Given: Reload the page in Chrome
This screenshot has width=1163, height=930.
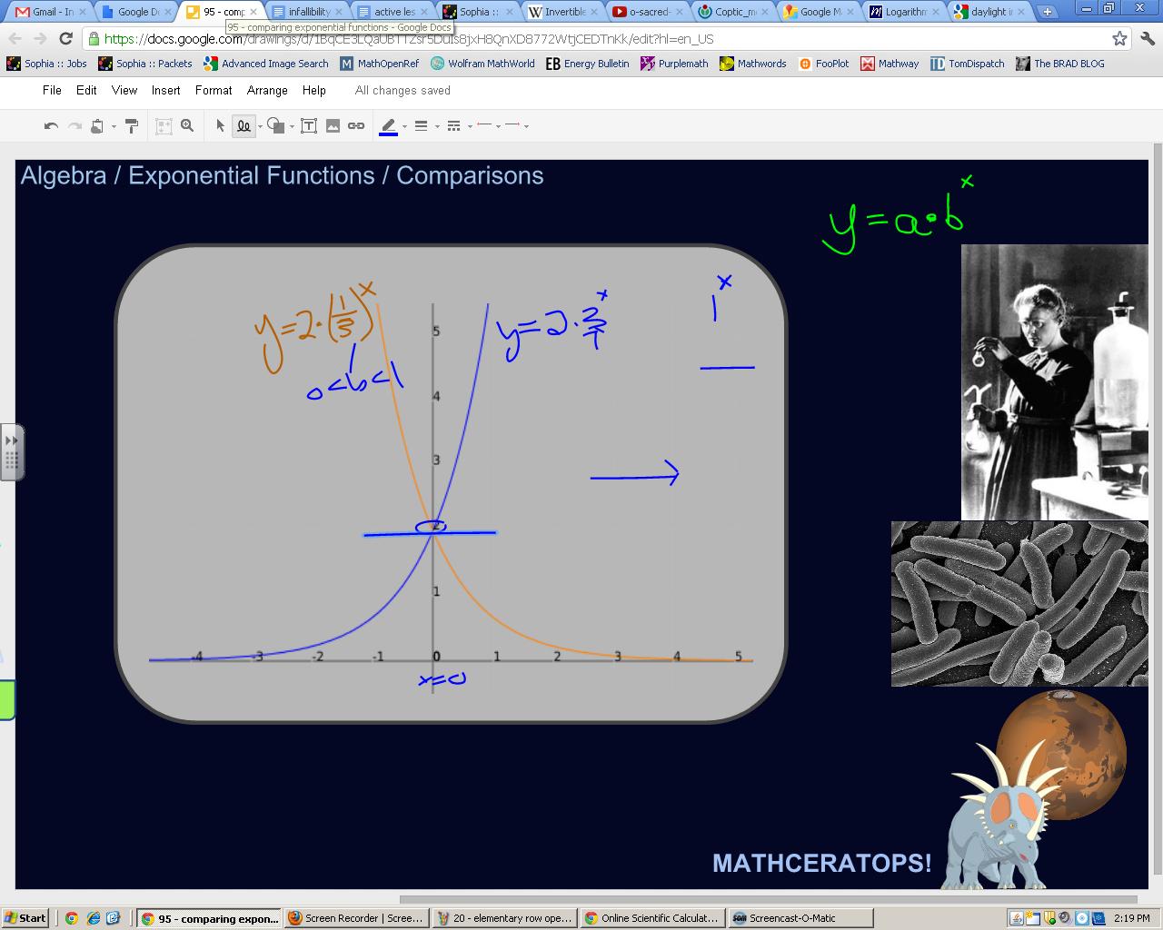Looking at the screenshot, I should pos(65,39).
